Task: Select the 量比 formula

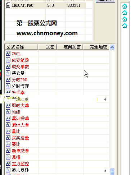Action: 16,132
